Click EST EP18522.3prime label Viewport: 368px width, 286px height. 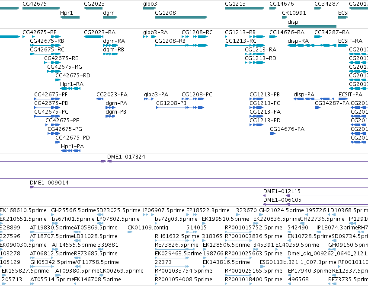208,210
